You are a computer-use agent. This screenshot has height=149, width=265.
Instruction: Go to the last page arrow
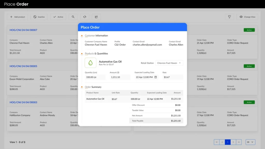(239, 142)
